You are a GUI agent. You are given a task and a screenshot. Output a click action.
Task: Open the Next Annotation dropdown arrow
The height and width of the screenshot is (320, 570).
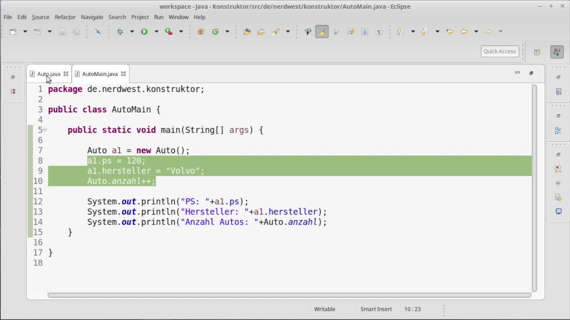coord(413,32)
